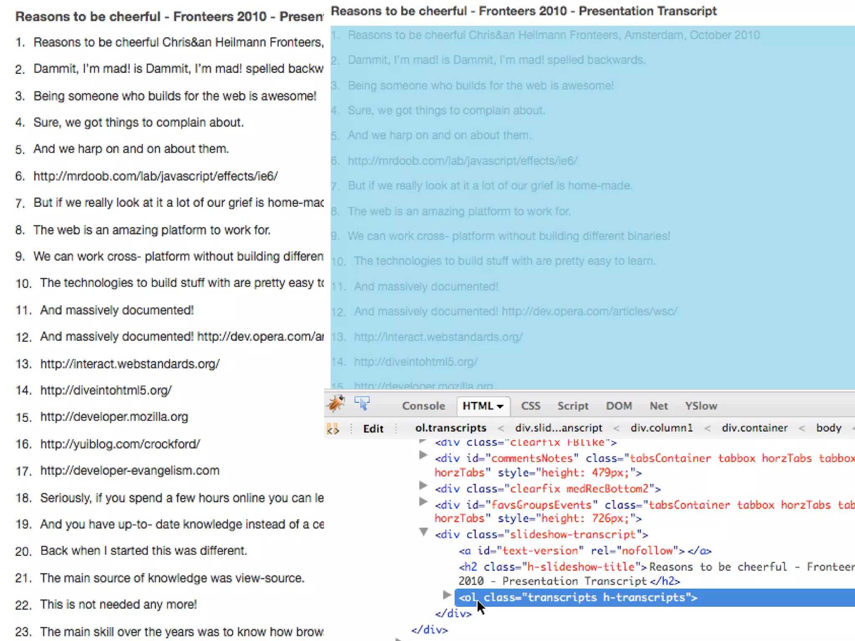Open the Console tab

click(423, 406)
